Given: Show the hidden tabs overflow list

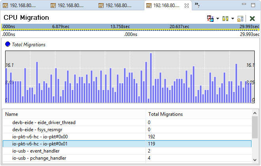Looking at the screenshot, I should (x=197, y=6).
